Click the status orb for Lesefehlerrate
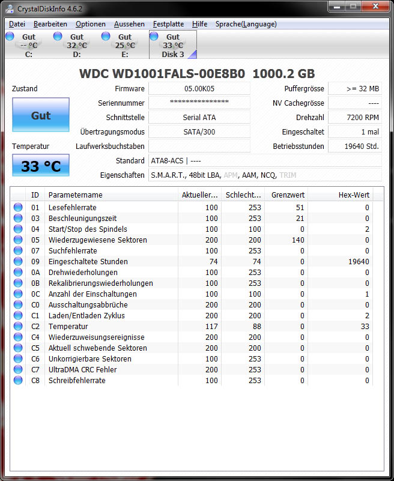The image size is (394, 481). point(18,207)
